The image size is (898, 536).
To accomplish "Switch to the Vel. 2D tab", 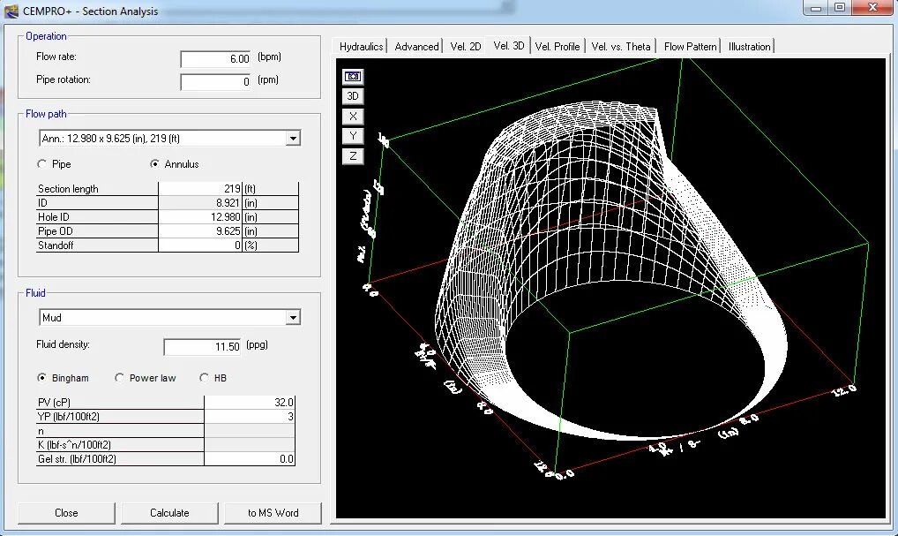I will (465, 47).
